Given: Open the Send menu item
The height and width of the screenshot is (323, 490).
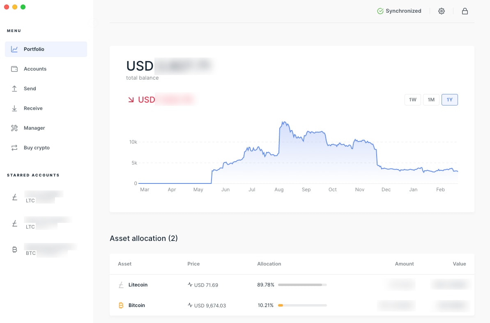Looking at the screenshot, I should tap(30, 89).
